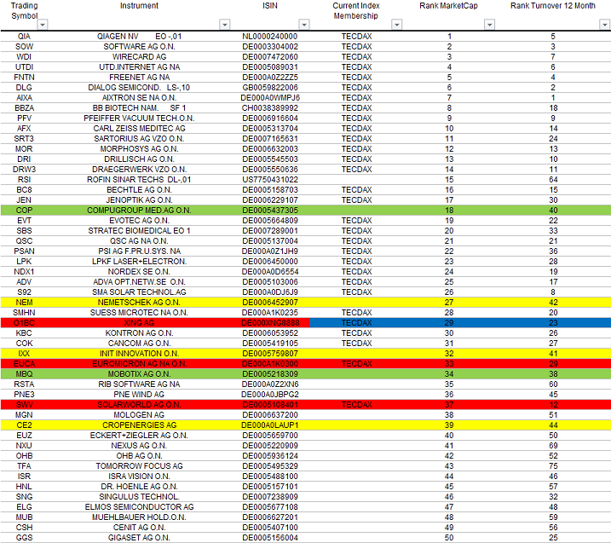Select the SOFTWARE AG O.N. instrument cell
Image resolution: width=611 pixels, height=543 pixels.
click(139, 47)
